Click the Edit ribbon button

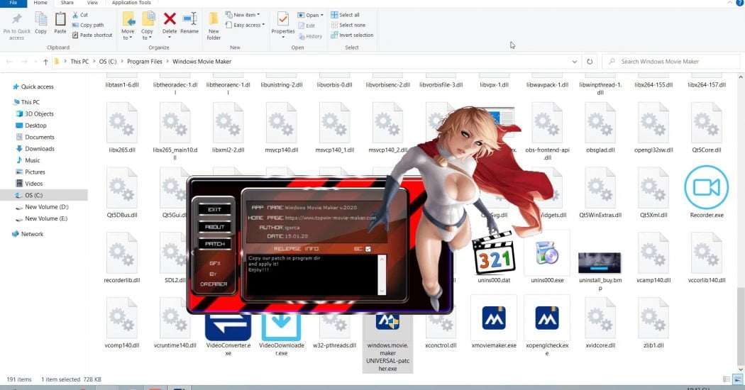[307, 26]
